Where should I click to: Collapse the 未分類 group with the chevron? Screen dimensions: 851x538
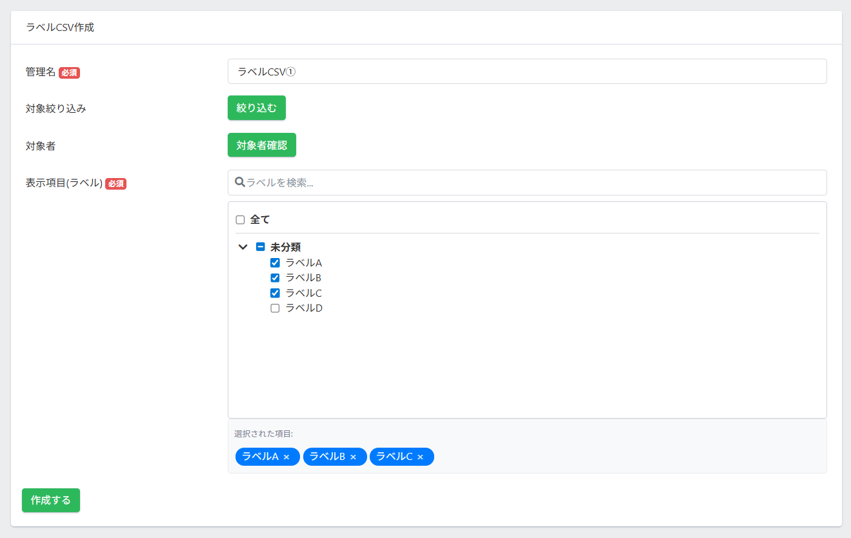(243, 246)
